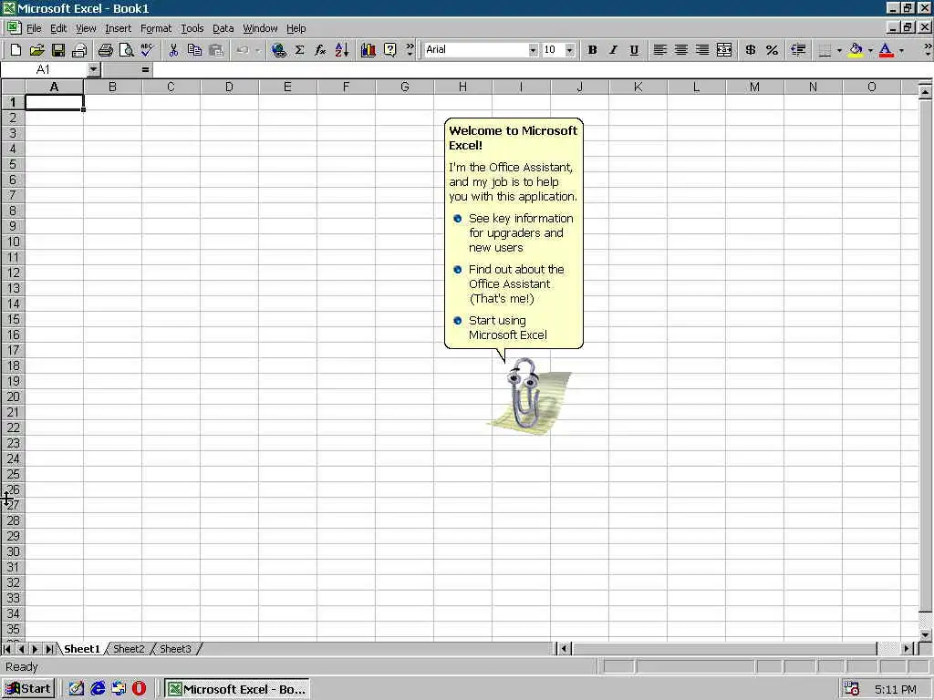Click the Clippy Office Assistant character
The width and height of the screenshot is (934, 700).
point(528,396)
